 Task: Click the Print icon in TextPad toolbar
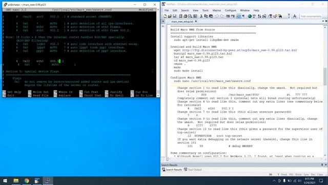[186, 16]
